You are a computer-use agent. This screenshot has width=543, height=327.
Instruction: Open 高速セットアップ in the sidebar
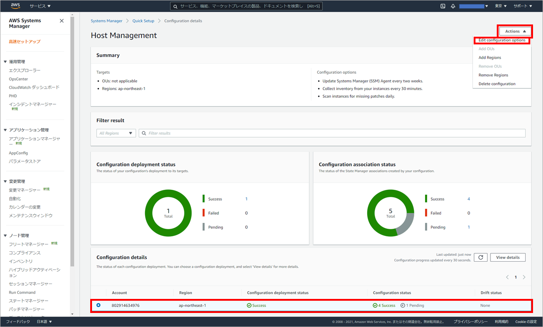pos(24,42)
